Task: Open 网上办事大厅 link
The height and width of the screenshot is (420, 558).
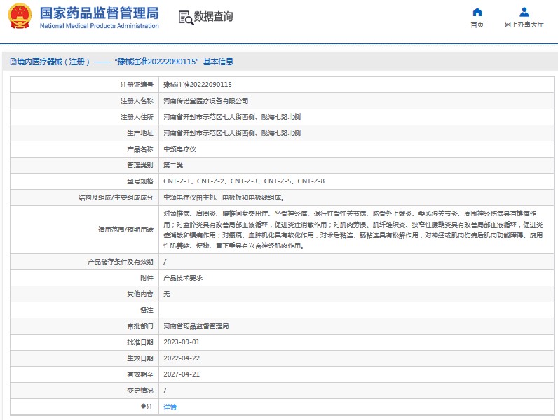Action: tap(524, 24)
